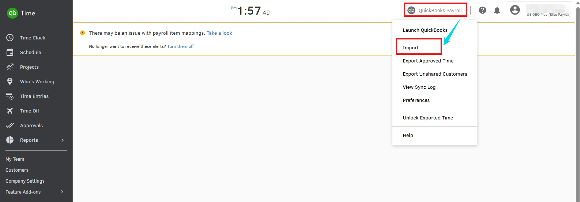Click Unlock Exported Time option
580x202 pixels.
pos(428,118)
